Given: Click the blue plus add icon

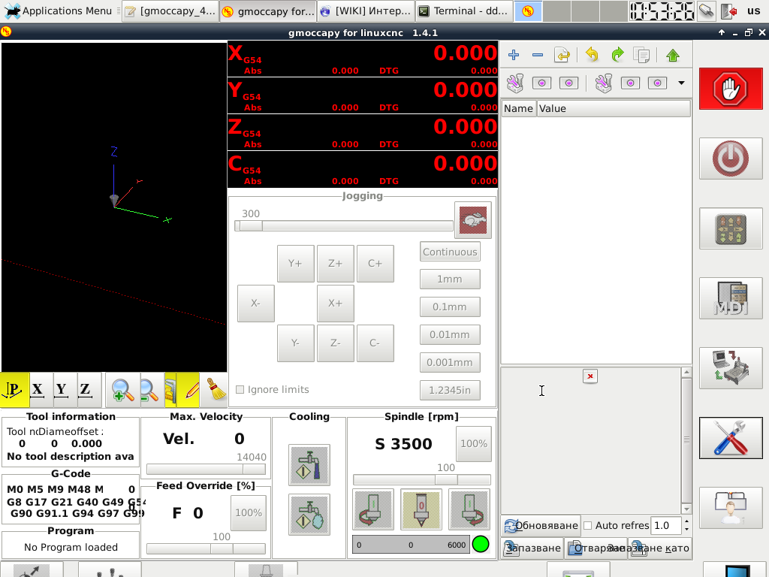Looking at the screenshot, I should pos(514,55).
